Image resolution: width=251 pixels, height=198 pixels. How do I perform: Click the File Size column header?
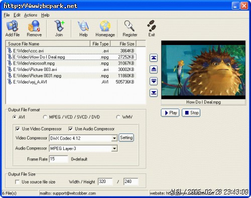tap(123, 44)
